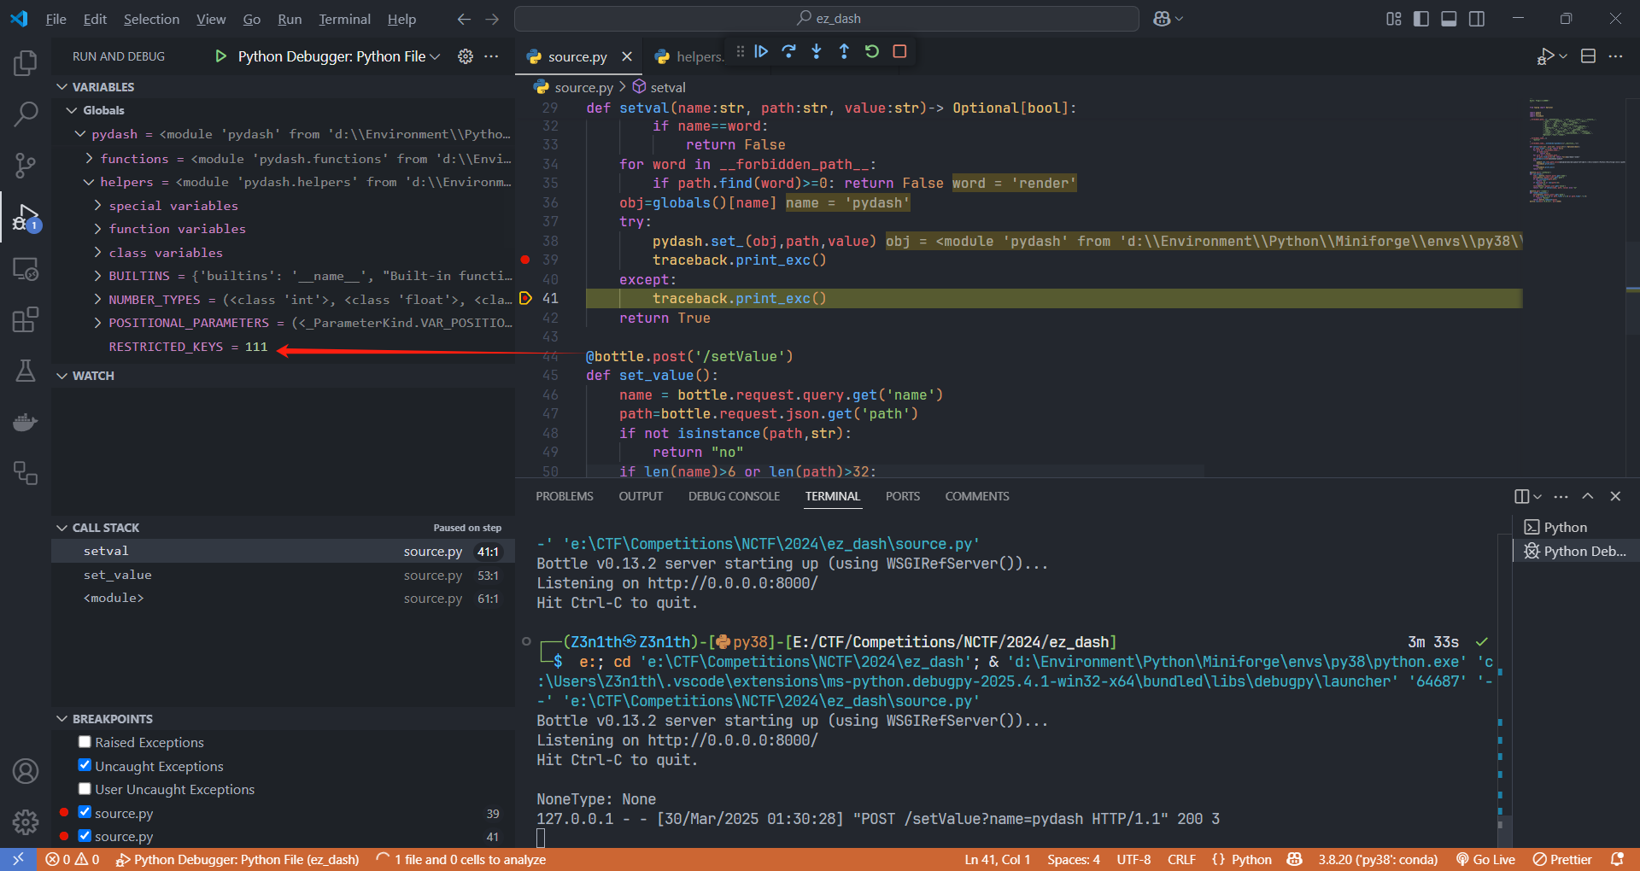
Task: Click Go Live in status bar
Action: [1485, 859]
